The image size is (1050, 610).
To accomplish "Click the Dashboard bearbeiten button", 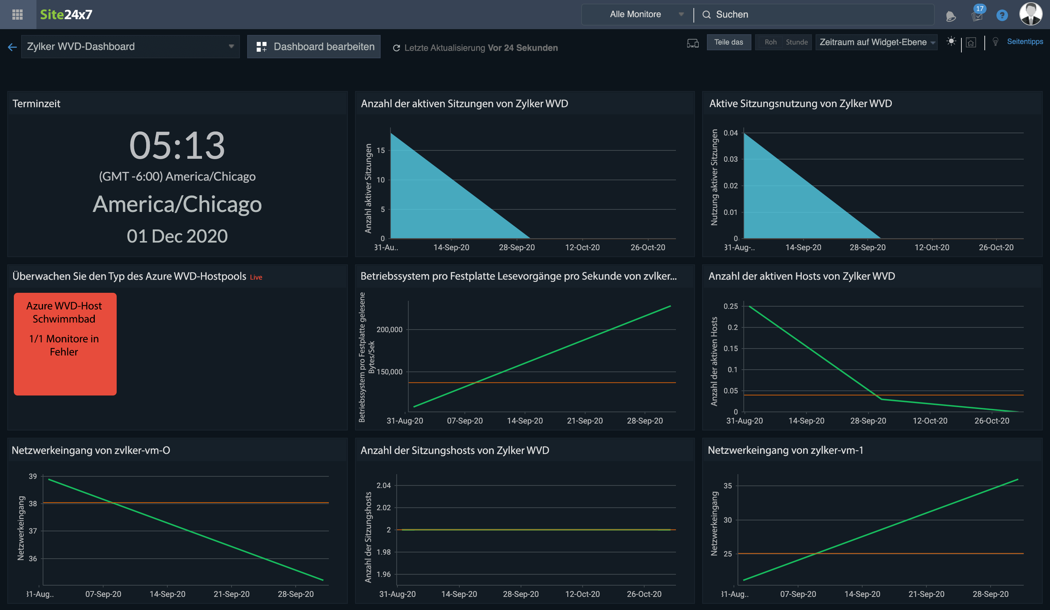I will [314, 47].
